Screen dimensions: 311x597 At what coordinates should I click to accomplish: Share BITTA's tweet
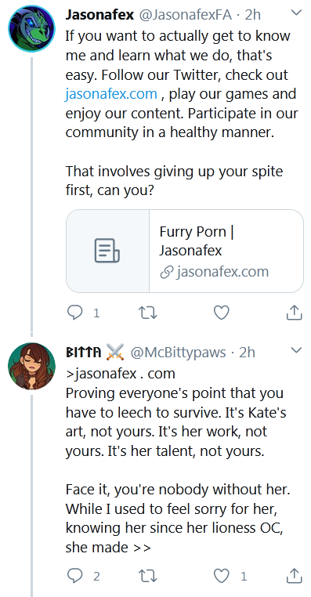[x=294, y=576]
